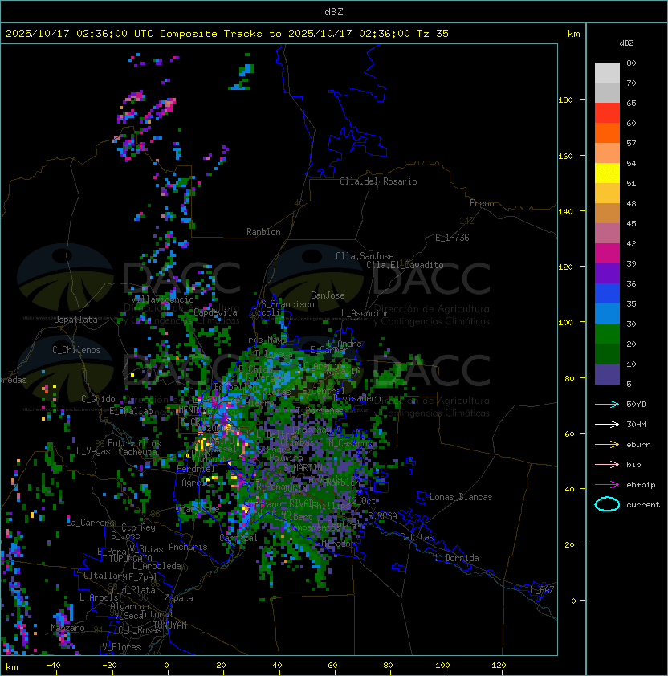Viewport: 668px width, 676px height.
Task: Click the magenta eb+bip arrow in legend
Action: [x=607, y=485]
